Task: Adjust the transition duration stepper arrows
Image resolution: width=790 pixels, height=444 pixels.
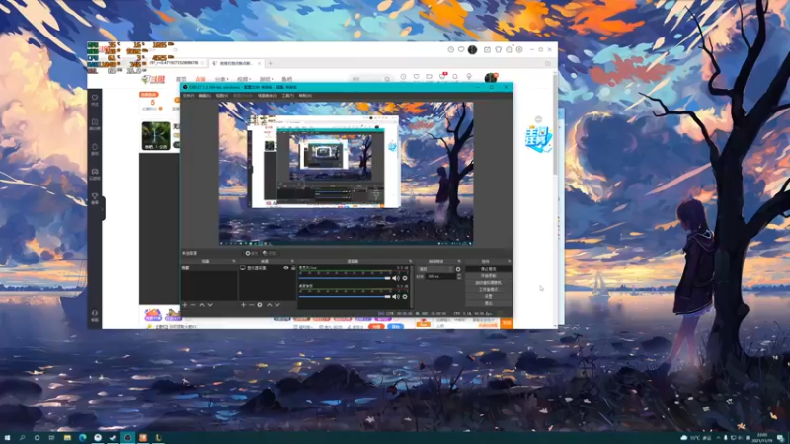Action: (x=458, y=277)
